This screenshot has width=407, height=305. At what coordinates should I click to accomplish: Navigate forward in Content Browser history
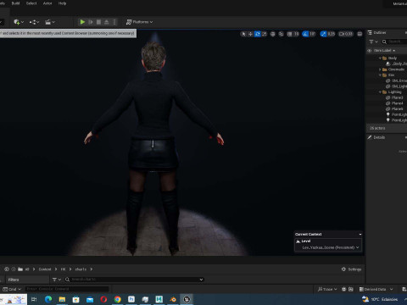(x=14, y=269)
